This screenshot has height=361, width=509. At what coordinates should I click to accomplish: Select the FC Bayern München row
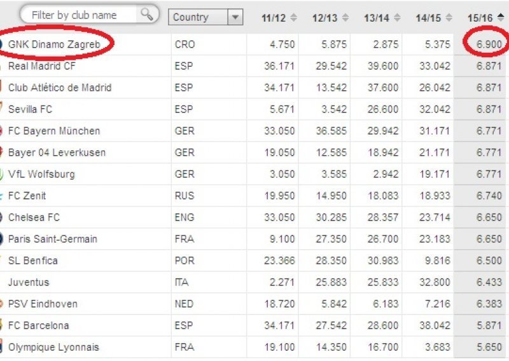tap(253, 131)
